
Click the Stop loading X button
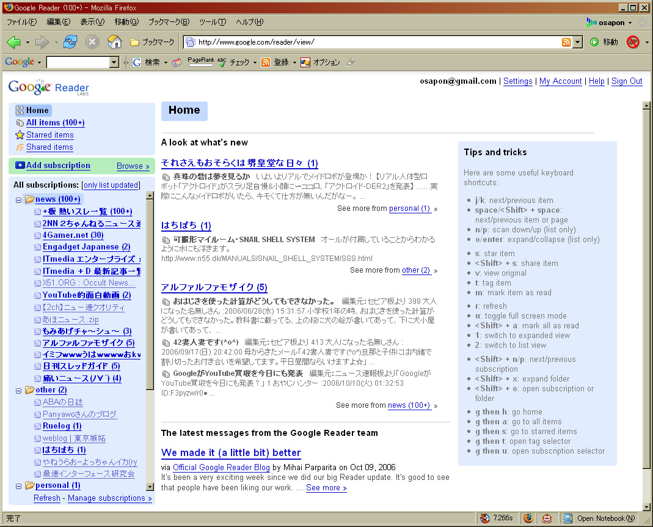click(92, 42)
